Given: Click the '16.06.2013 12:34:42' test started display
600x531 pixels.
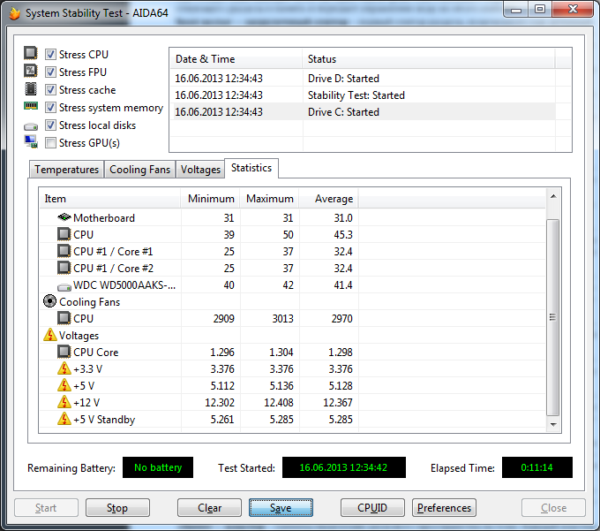Looking at the screenshot, I should click(343, 467).
